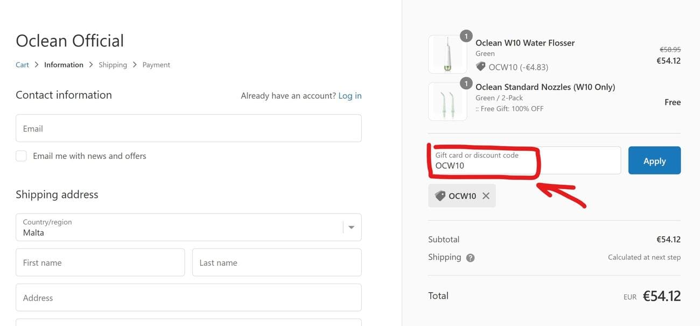Click the OCW10 discount tag icon

pyautogui.click(x=440, y=196)
